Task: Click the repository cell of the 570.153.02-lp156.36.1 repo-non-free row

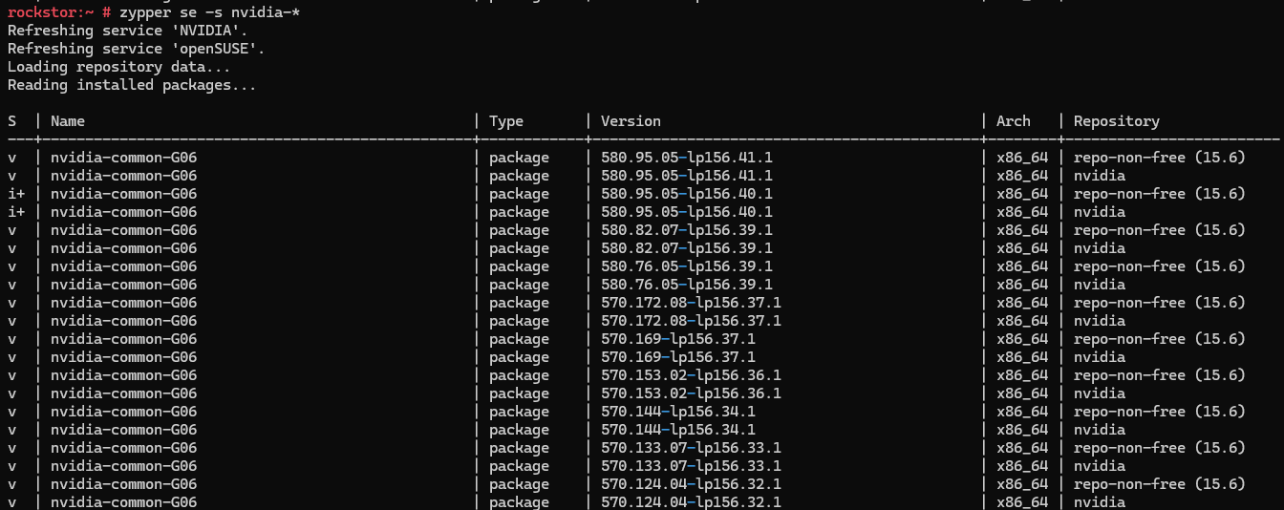Action: [1160, 375]
